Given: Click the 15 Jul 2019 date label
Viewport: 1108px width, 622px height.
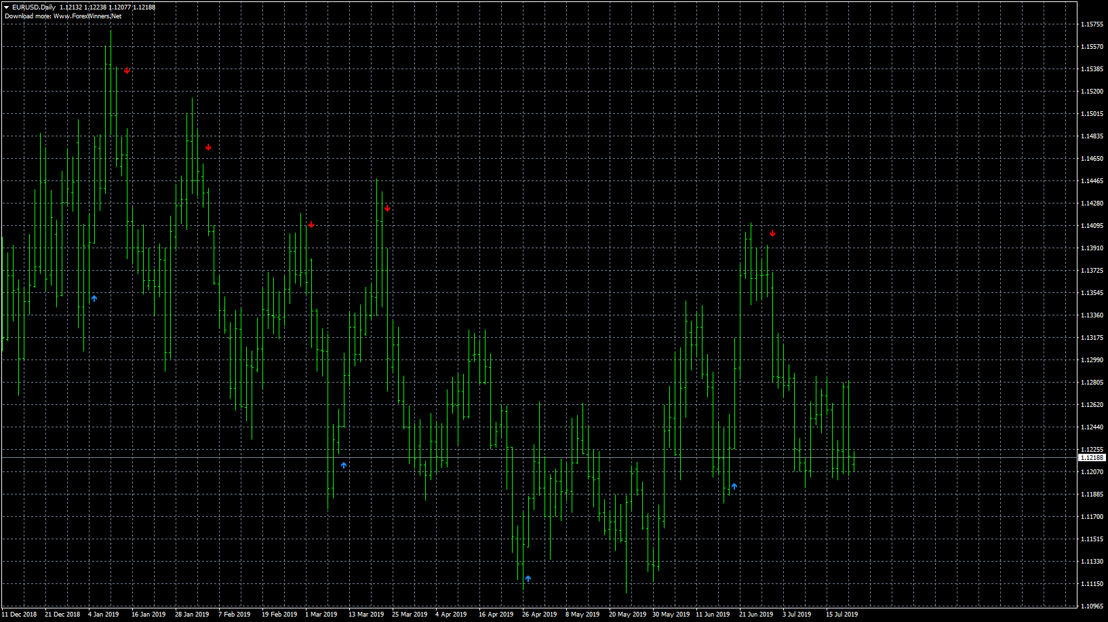Looking at the screenshot, I should tap(842, 615).
